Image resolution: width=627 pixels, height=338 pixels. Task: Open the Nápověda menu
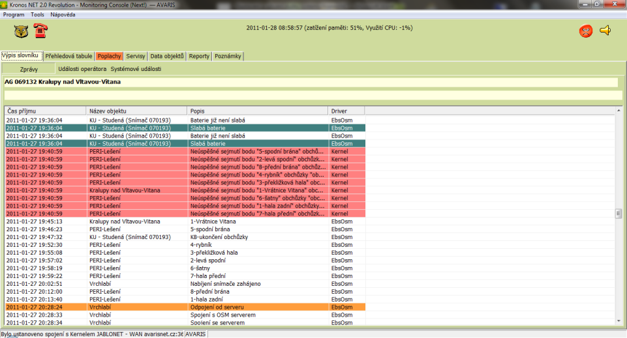[63, 14]
